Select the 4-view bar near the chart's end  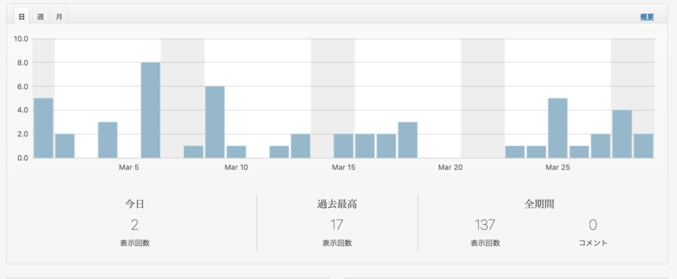621,135
